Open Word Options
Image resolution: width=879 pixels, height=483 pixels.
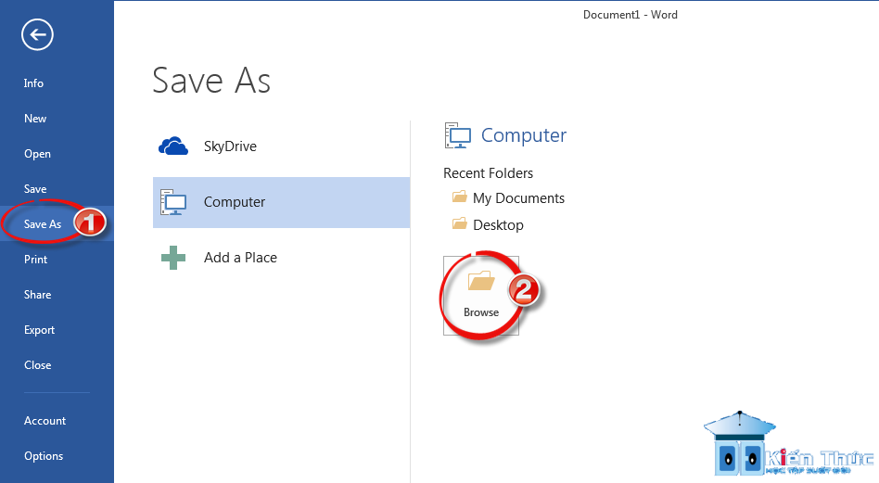44,456
